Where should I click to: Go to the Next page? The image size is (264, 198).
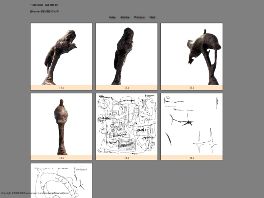(152, 17)
